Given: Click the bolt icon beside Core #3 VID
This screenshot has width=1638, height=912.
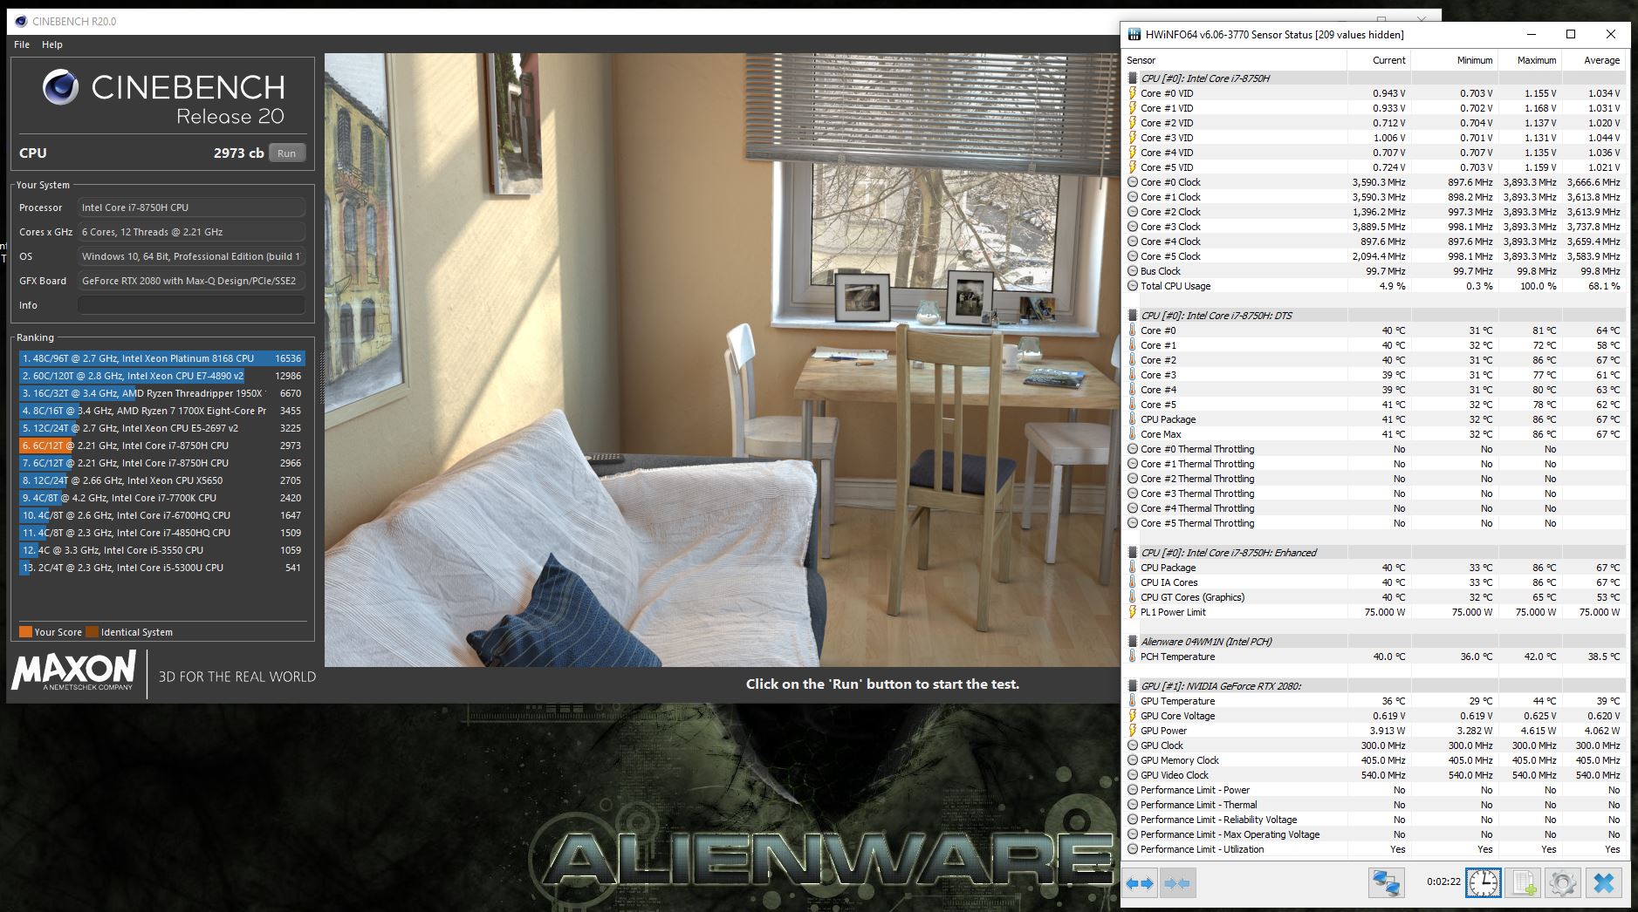Looking at the screenshot, I should (1133, 138).
